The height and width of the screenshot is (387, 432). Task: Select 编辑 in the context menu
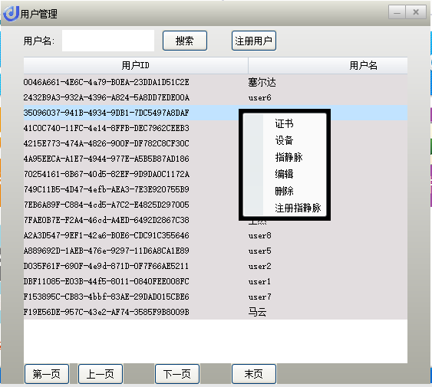[x=285, y=174]
